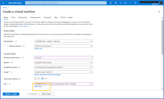The image size is (164, 99).
Task: Switch to the Disks tab
Action: coord(13,18)
